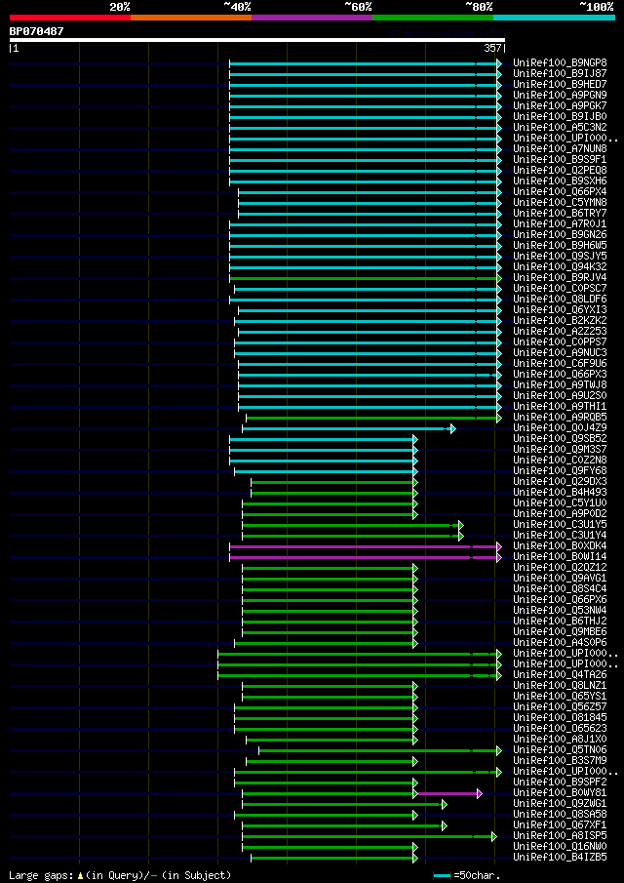Select the UniRef100_C0PSC7 label
This screenshot has height=883, width=624.
point(560,289)
